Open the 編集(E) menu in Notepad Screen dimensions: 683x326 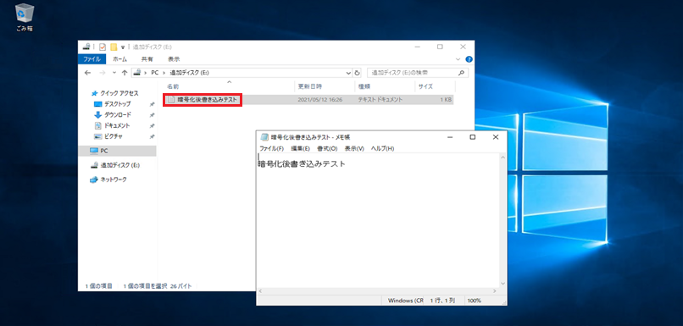point(300,148)
